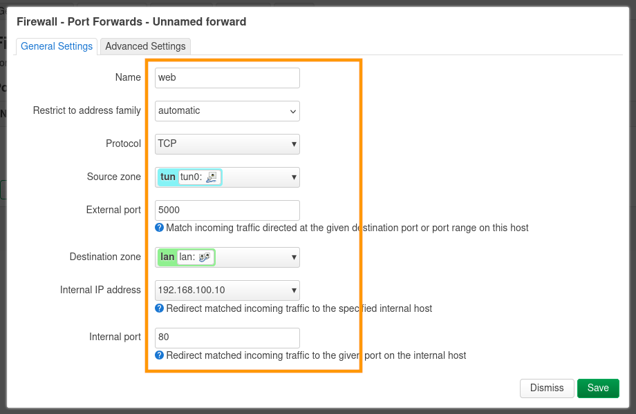Expand the Protocol TCP dropdown
Image resolution: width=636 pixels, height=414 pixels.
pos(227,144)
